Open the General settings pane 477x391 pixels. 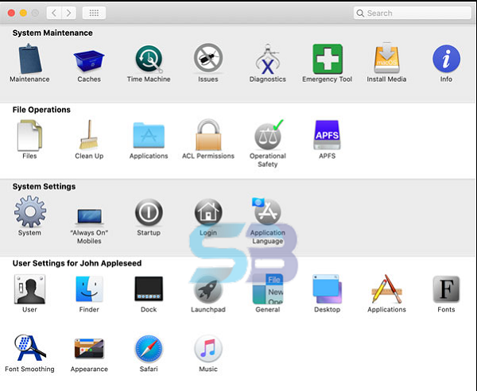[x=268, y=289]
